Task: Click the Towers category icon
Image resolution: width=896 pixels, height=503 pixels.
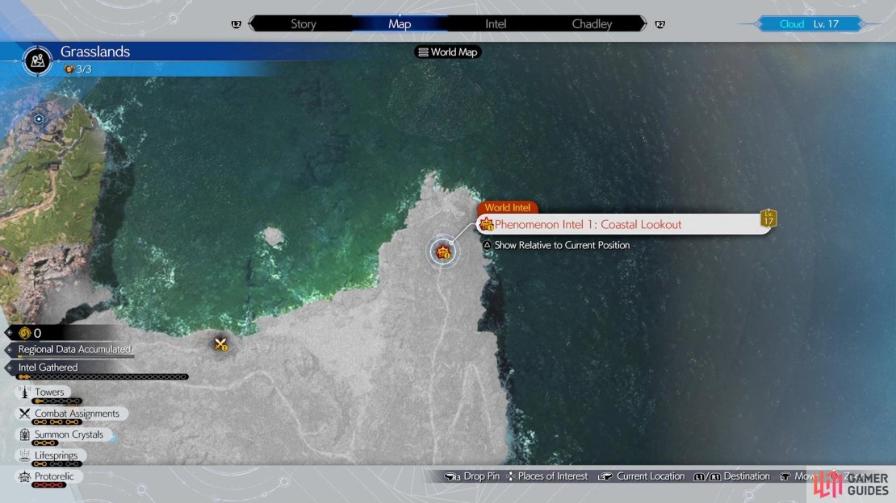Action: [x=24, y=393]
